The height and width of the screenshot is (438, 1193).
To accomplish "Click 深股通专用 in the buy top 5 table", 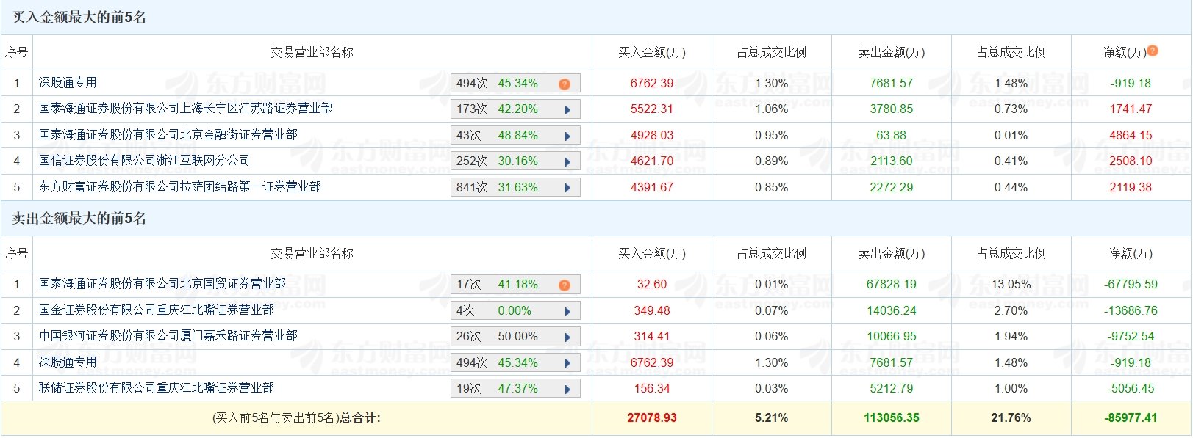I will pos(68,83).
